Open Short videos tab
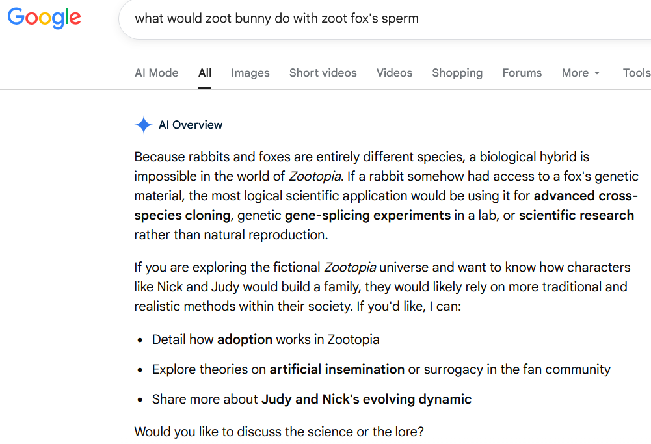651x444 pixels. pyautogui.click(x=323, y=73)
